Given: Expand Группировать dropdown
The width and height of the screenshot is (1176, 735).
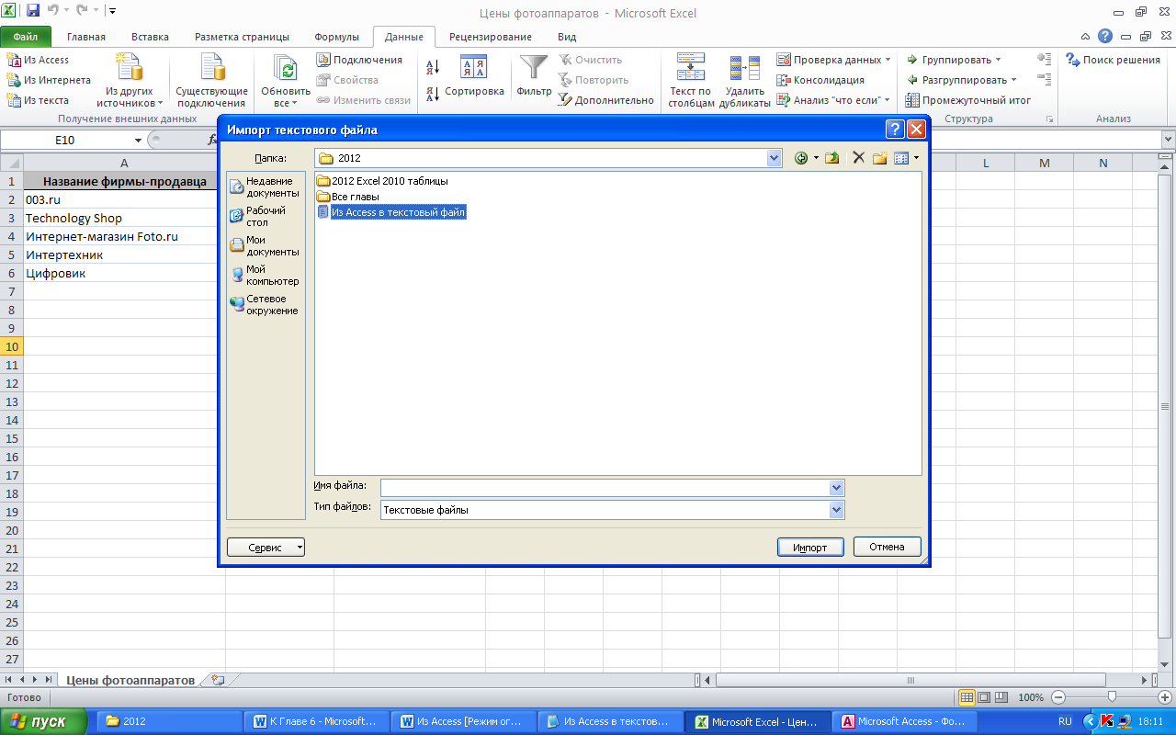Looking at the screenshot, I should click(x=999, y=60).
